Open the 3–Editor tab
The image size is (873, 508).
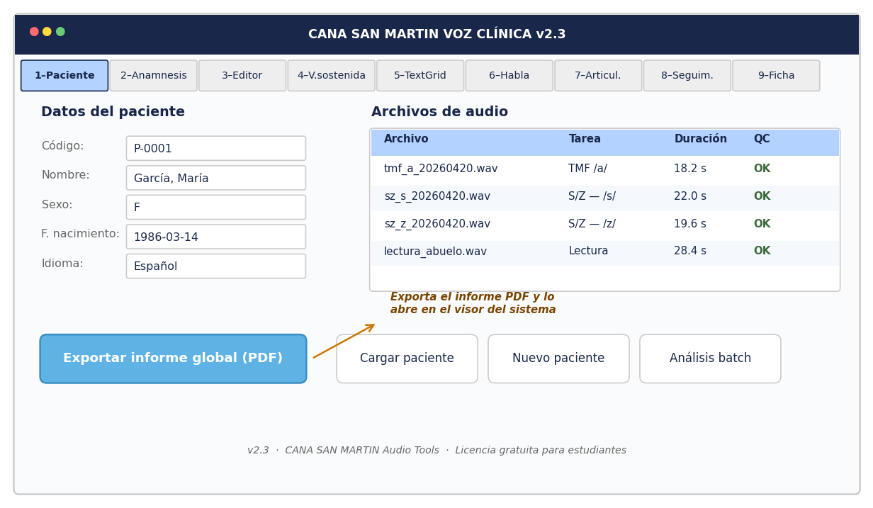tap(242, 76)
